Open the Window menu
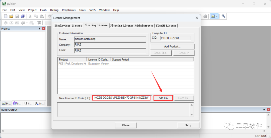Image resolution: width=271 pixels, height=138 pixels. tap(104, 10)
